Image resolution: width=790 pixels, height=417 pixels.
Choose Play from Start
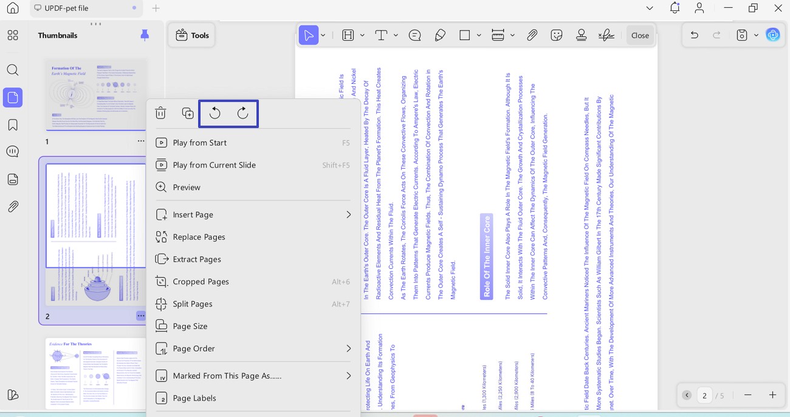pyautogui.click(x=253, y=143)
